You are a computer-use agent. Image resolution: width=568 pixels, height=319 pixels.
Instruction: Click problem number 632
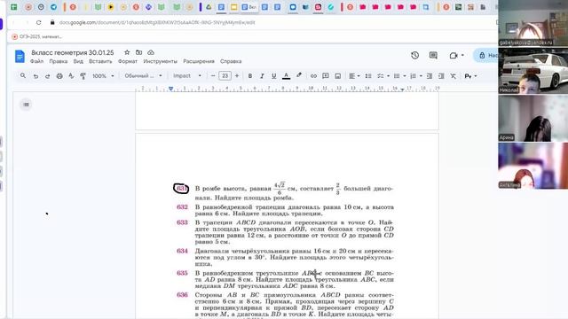tap(182, 207)
